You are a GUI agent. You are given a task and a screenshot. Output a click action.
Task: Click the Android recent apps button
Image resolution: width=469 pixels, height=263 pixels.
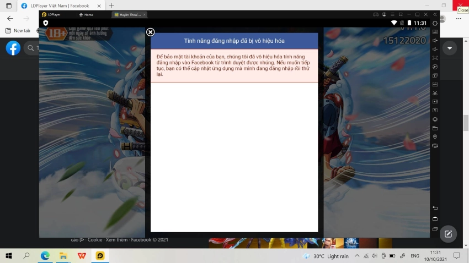click(435, 229)
